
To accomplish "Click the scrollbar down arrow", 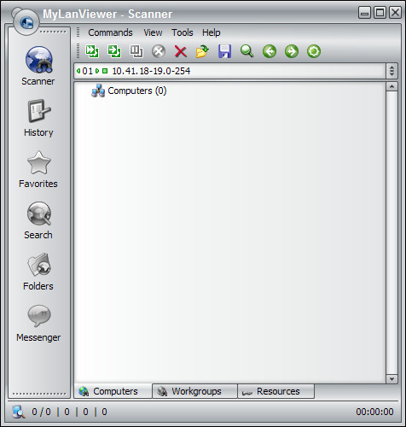I will pyautogui.click(x=391, y=379).
